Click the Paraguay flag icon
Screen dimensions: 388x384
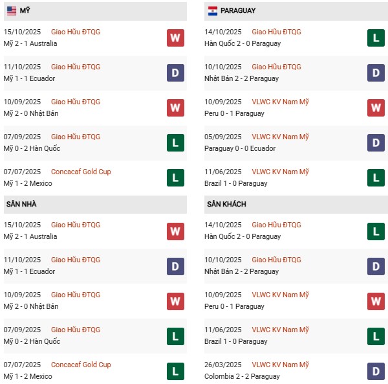point(213,10)
